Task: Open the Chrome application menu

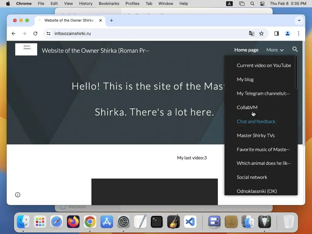Action: pos(24,4)
